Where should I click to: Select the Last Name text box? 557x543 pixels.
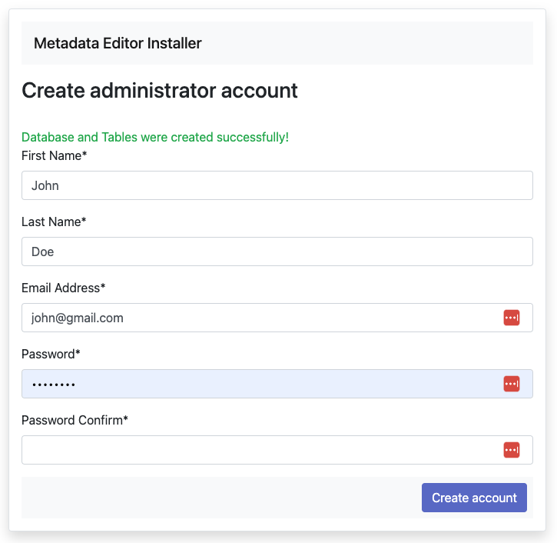coord(277,252)
